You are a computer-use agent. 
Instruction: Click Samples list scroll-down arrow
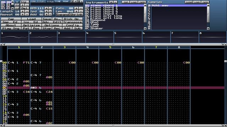tap(208, 29)
